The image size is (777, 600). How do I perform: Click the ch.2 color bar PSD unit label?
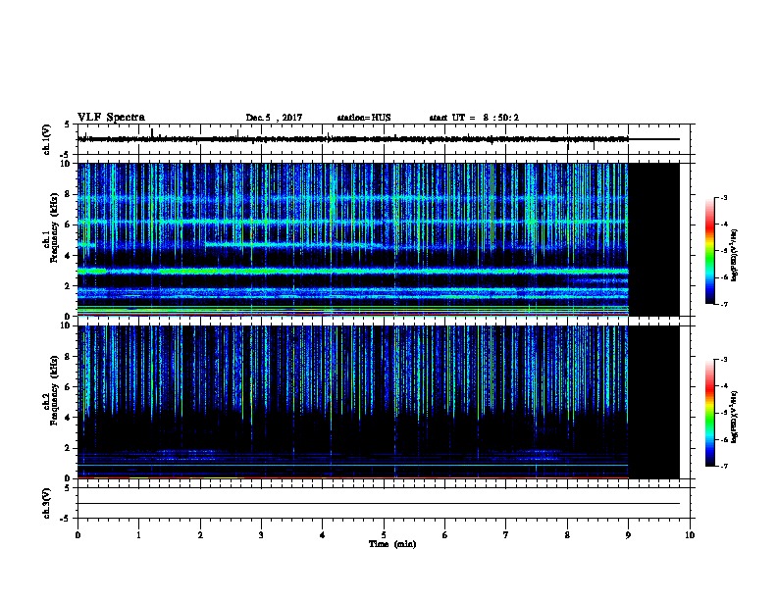tap(735, 417)
